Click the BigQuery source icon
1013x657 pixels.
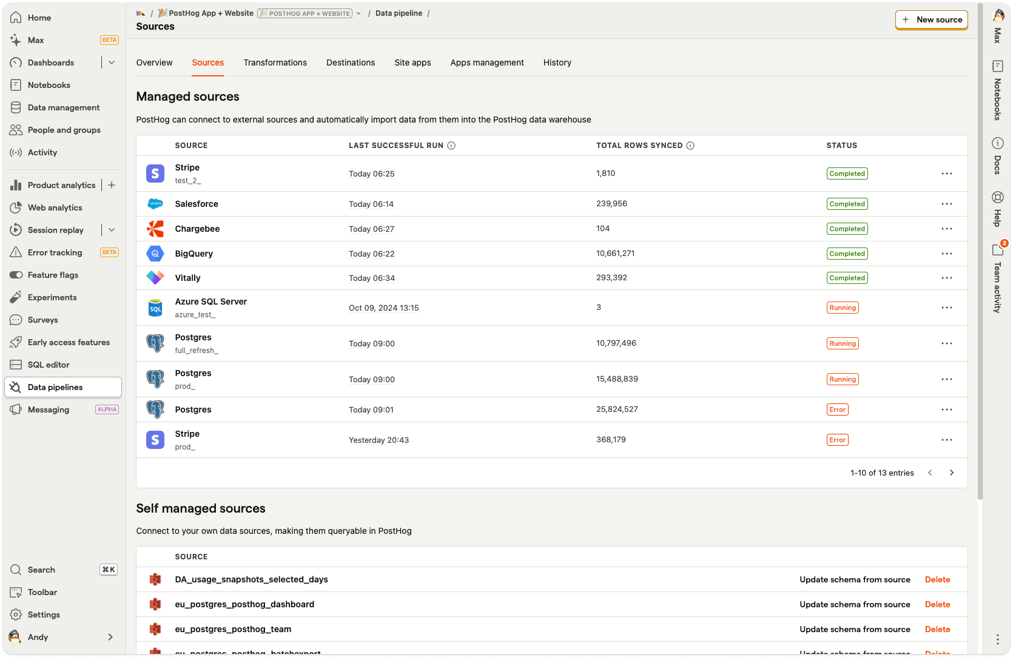(x=155, y=254)
